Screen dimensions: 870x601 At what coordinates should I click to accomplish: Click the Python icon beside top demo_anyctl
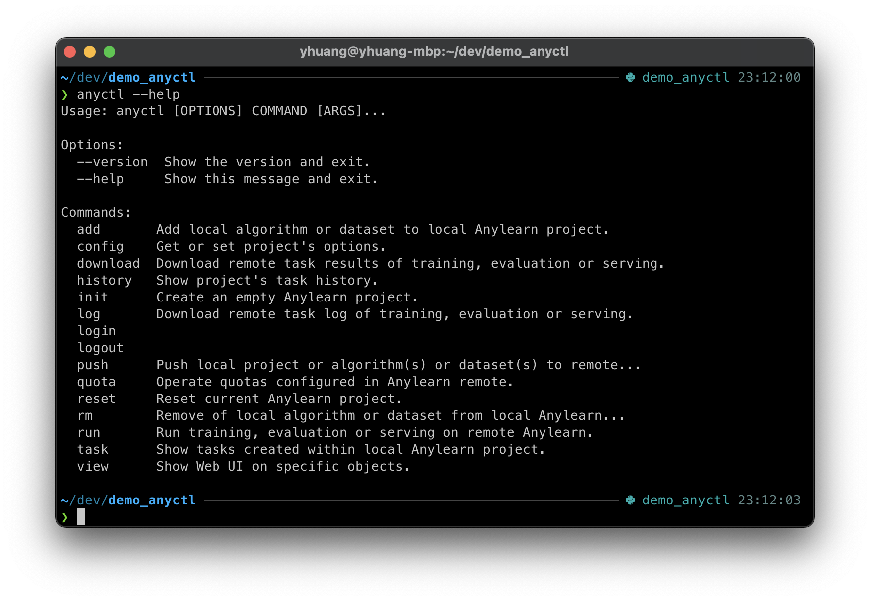(x=630, y=78)
